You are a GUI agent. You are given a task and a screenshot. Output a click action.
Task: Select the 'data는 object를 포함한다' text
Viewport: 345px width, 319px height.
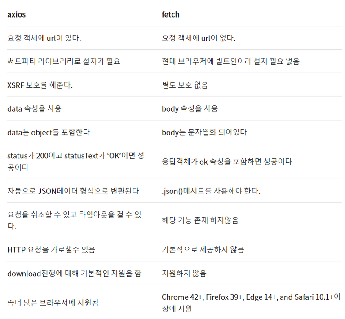click(49, 132)
